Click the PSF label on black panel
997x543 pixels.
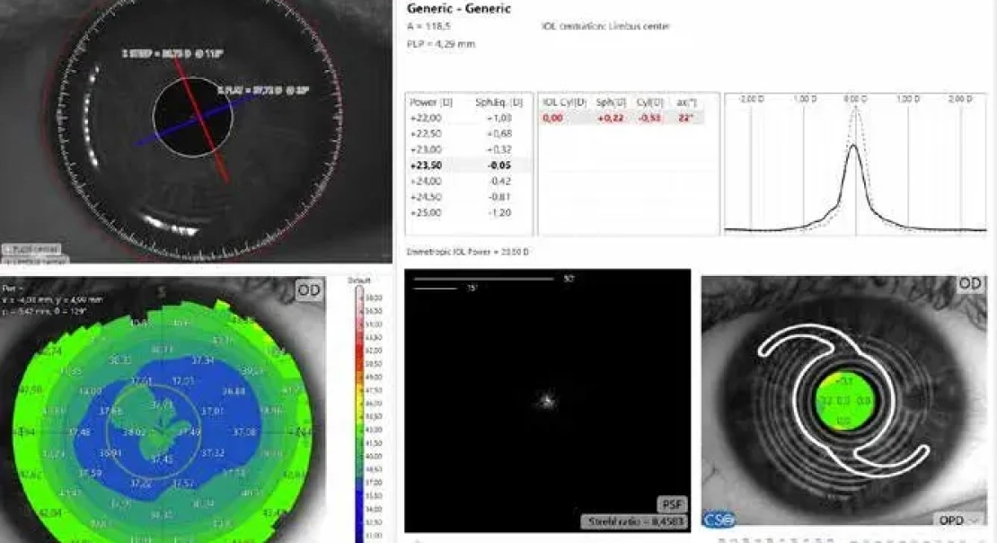click(x=672, y=503)
